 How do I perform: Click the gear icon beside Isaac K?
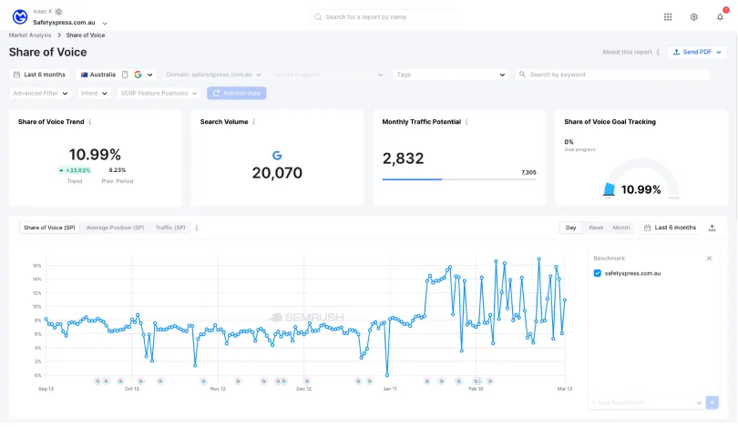58,11
